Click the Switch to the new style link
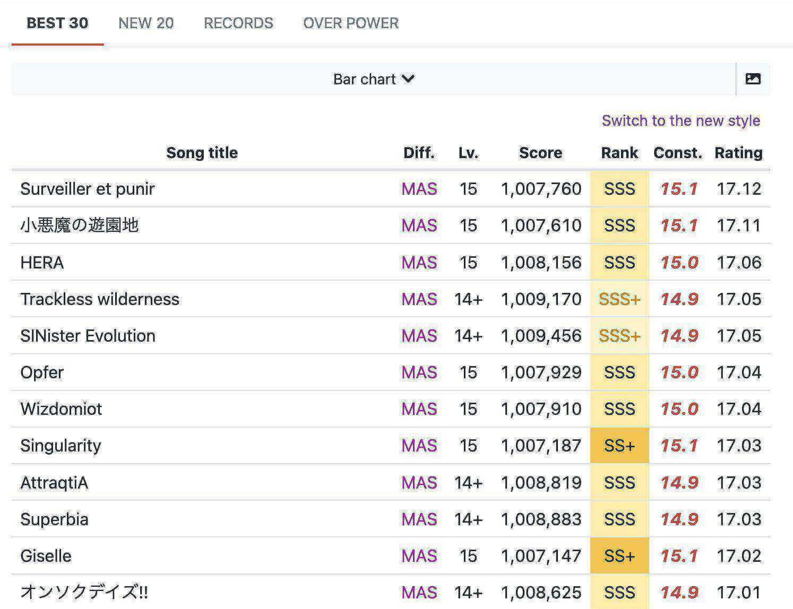Screen dimensions: 793x609 681,120
